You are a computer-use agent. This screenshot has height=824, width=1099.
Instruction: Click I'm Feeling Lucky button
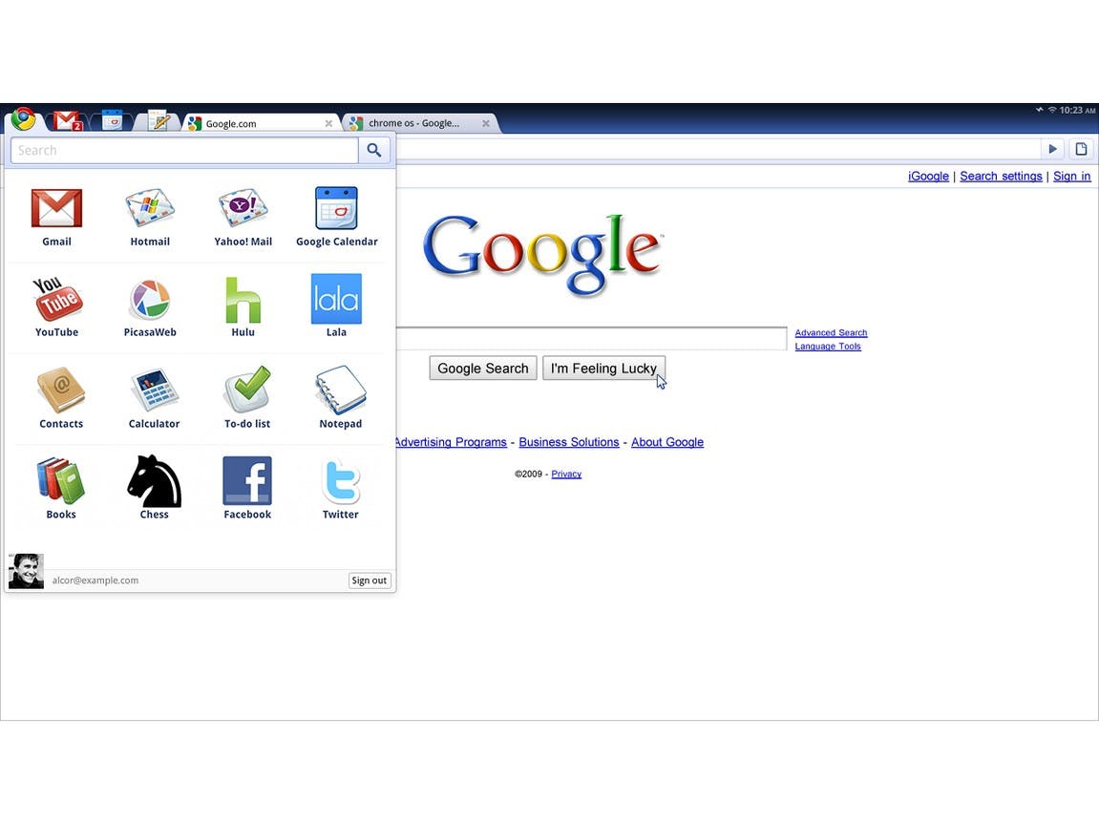[603, 369]
